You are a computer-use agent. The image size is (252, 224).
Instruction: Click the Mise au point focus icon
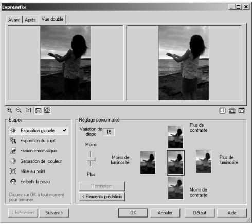coord(13,171)
